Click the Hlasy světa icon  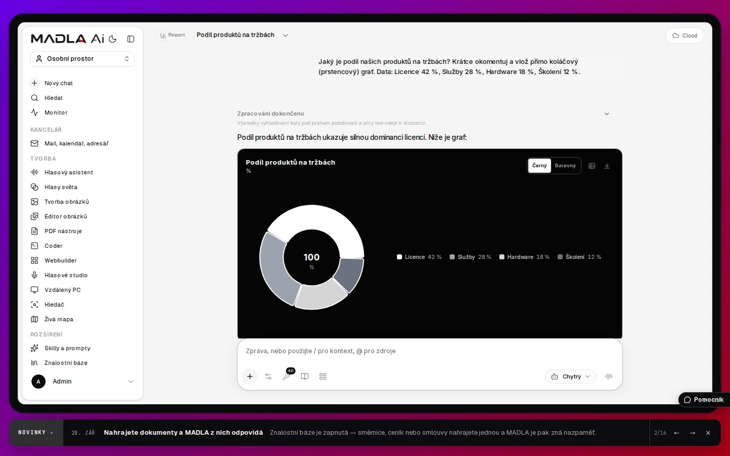click(x=35, y=187)
